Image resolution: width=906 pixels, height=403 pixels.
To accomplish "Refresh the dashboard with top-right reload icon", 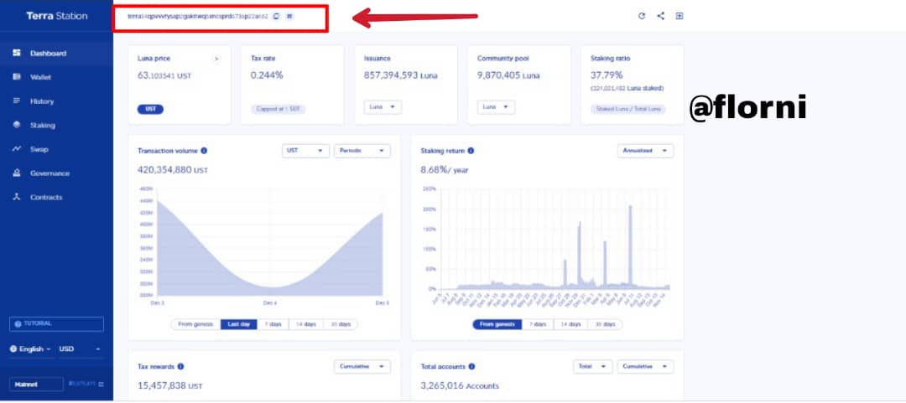I will click(642, 16).
